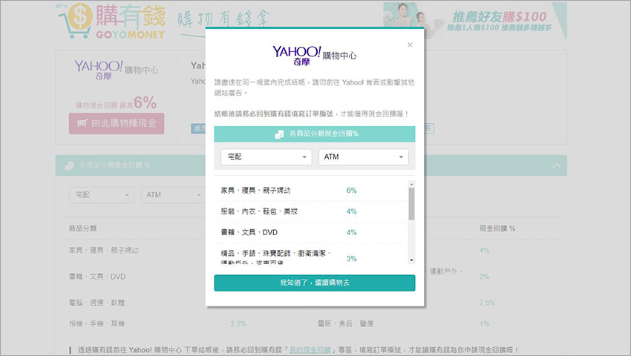Click the cart icon on the pink button
The image size is (631, 356).
click(x=82, y=123)
